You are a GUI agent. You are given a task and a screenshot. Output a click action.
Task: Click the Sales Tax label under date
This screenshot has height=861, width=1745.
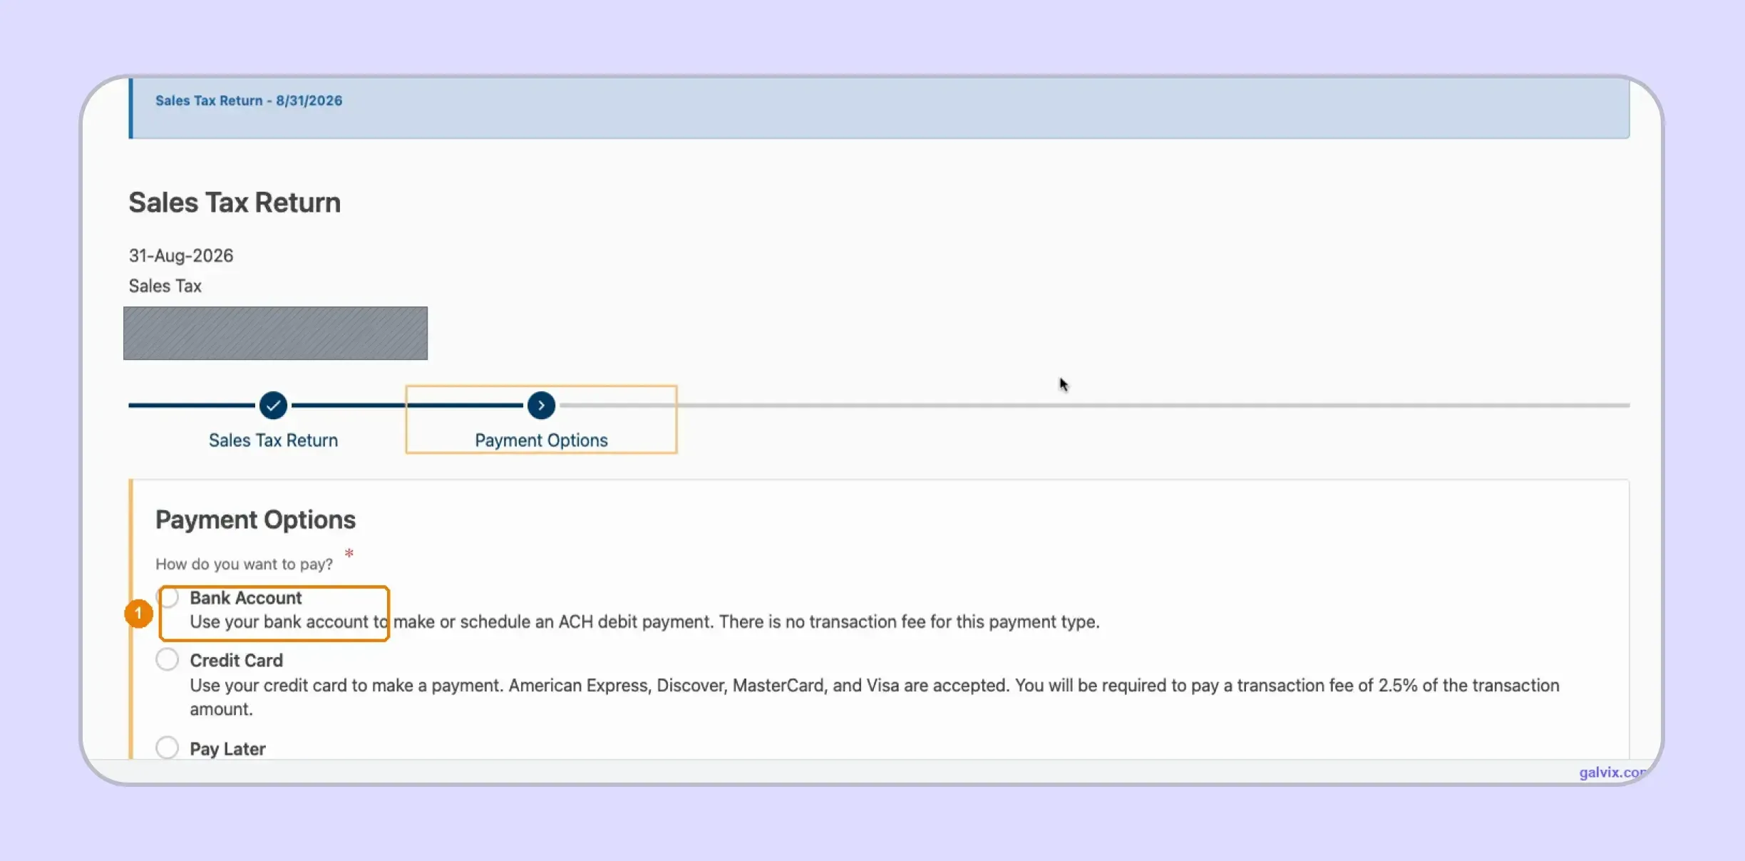165,286
